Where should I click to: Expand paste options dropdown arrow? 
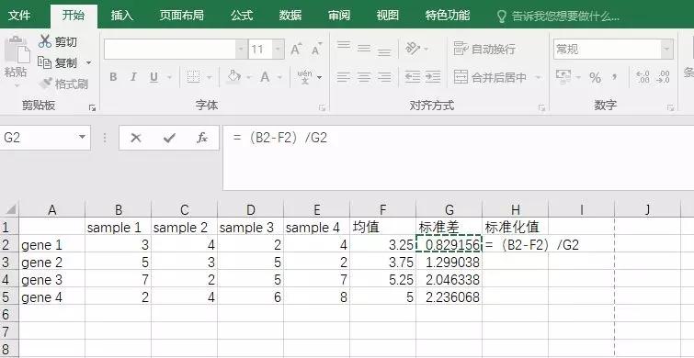pos(17,86)
